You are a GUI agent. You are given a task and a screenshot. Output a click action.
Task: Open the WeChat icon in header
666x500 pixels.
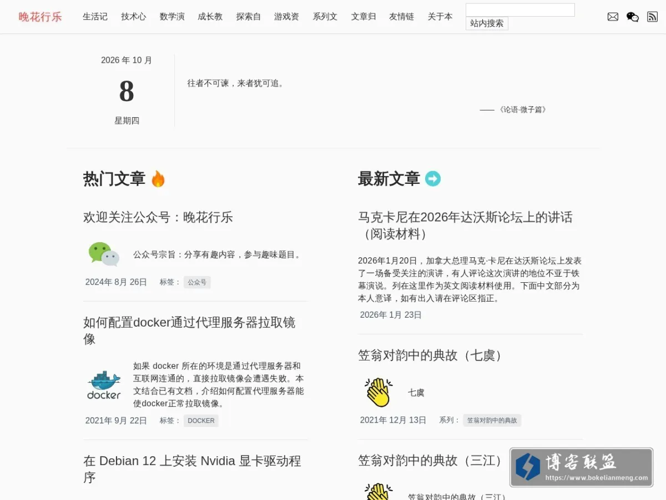pos(633,17)
